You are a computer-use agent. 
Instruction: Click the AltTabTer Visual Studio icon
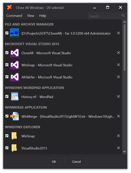point(14,77)
